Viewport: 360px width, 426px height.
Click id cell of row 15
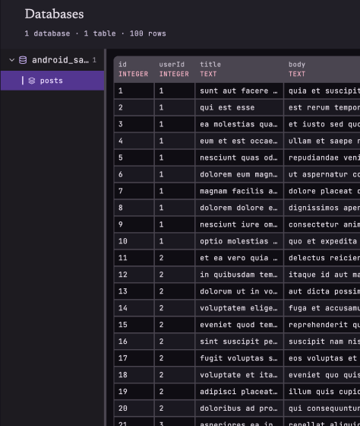coord(134,325)
